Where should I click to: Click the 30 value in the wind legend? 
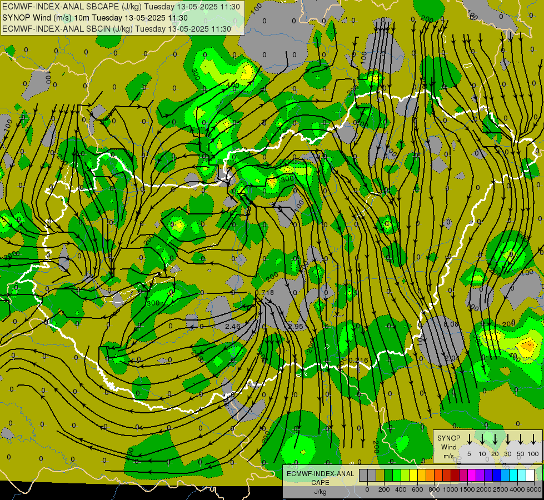[507, 454]
